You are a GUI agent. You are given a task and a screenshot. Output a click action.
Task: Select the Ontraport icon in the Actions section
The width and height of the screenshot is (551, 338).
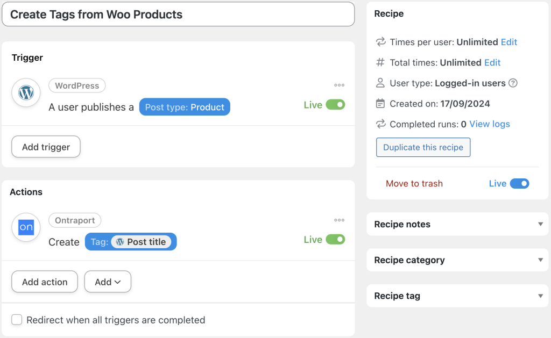click(x=26, y=227)
